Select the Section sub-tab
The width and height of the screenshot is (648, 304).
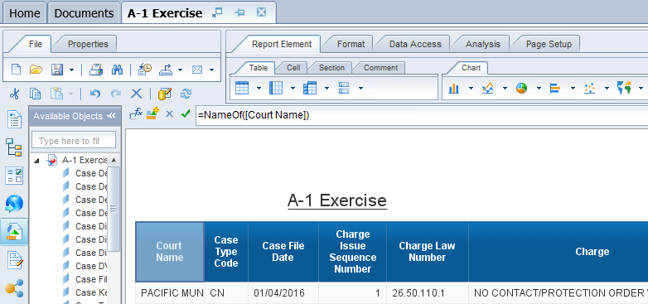pos(331,68)
